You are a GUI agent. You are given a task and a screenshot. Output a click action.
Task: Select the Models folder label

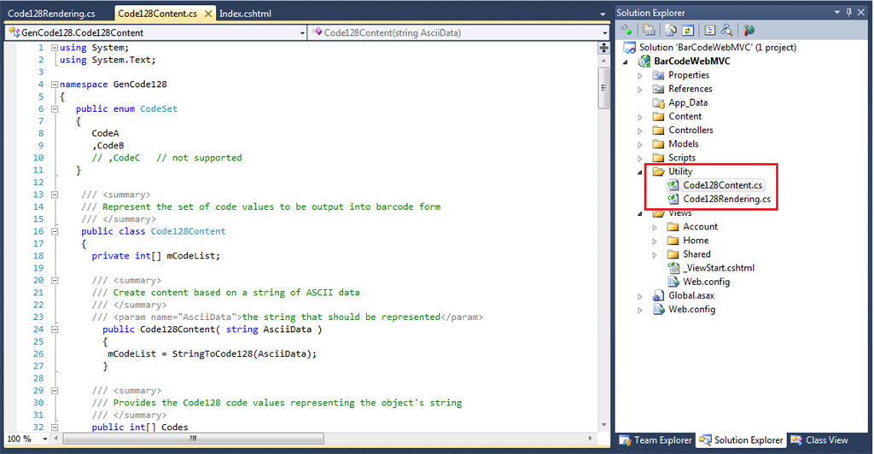pyautogui.click(x=684, y=144)
